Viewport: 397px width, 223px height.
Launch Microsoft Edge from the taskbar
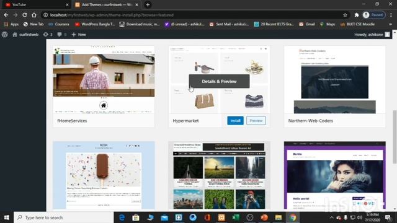(122, 217)
